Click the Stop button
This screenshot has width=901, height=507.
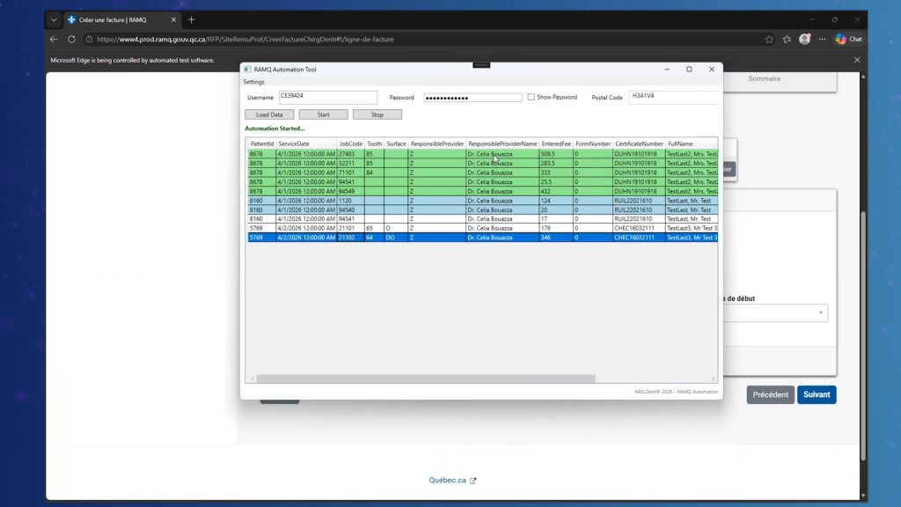coord(377,114)
